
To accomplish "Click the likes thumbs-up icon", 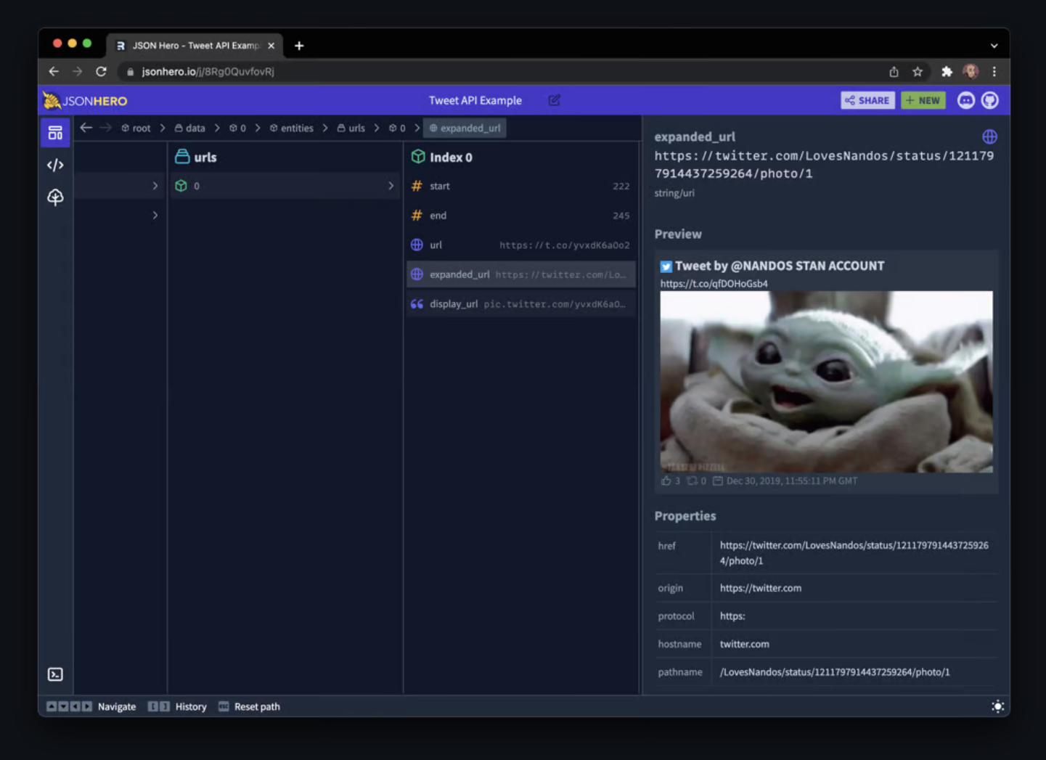I will click(666, 481).
